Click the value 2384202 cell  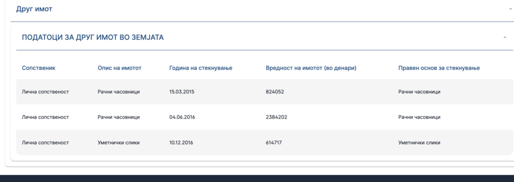pos(277,117)
